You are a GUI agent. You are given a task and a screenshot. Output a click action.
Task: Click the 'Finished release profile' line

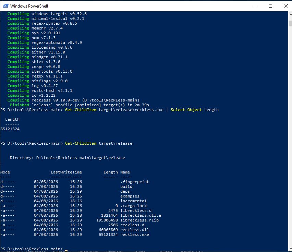79,105
